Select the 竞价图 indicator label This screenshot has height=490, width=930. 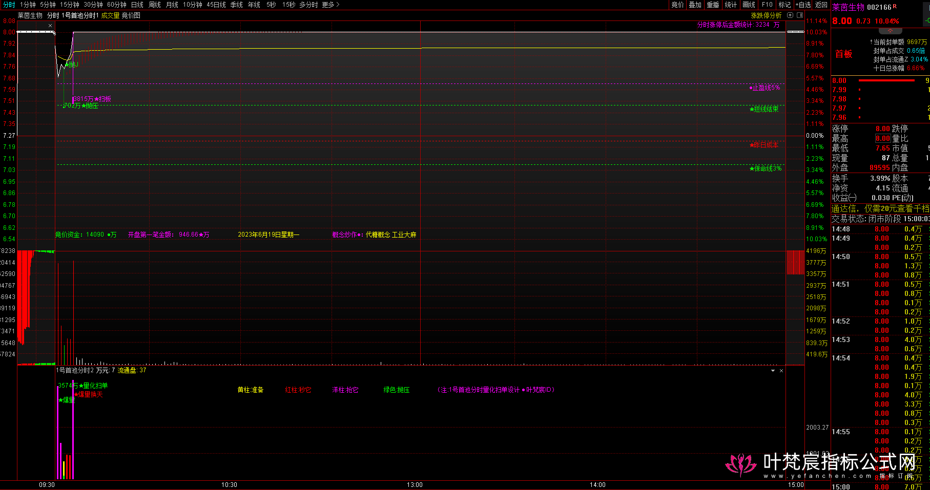pos(131,15)
